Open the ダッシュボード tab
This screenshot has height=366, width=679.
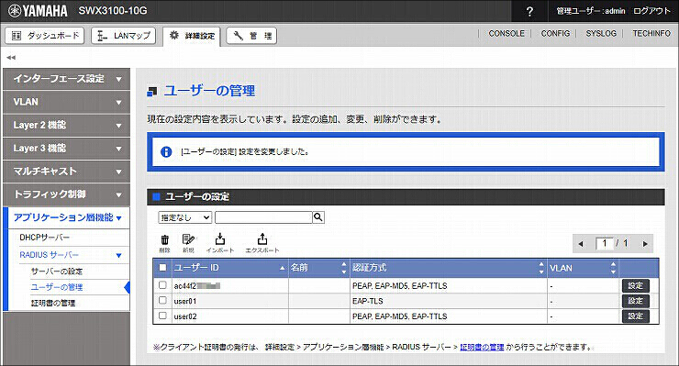coord(45,36)
